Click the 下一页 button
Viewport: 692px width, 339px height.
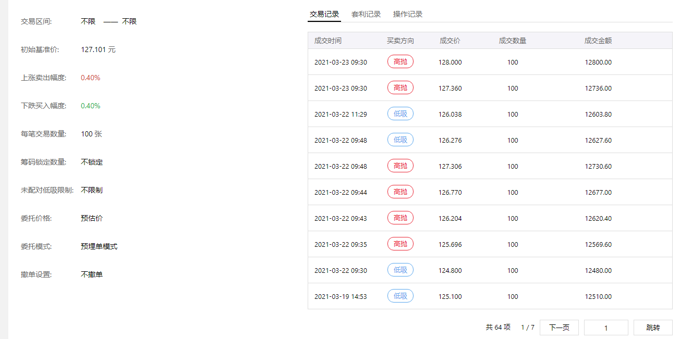coord(559,328)
